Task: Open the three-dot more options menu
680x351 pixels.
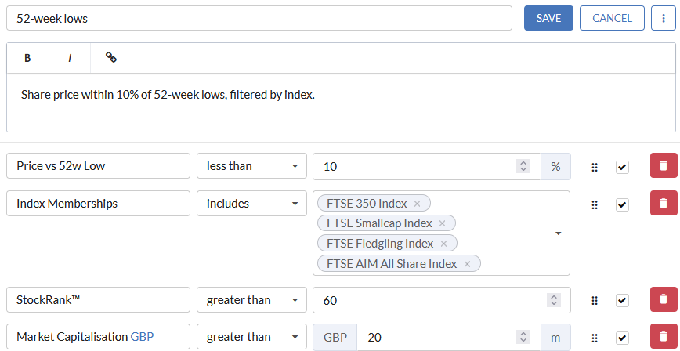Action: (x=663, y=18)
